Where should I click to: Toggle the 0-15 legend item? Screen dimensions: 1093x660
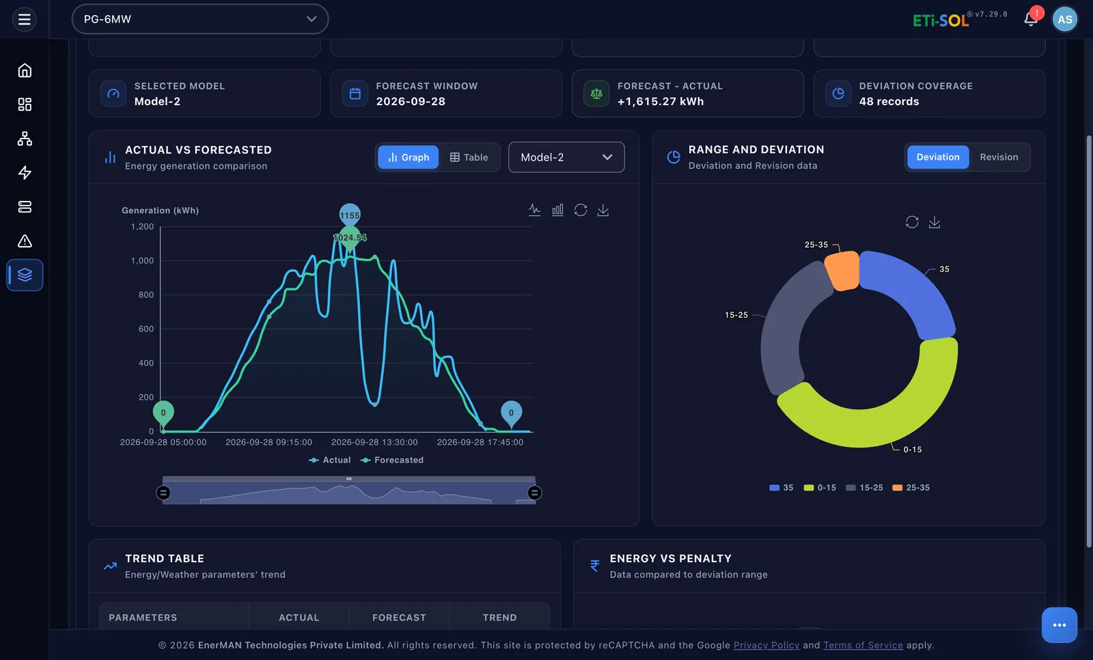820,488
